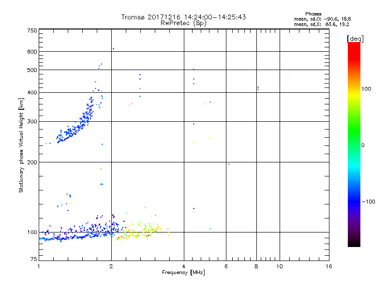The height and width of the screenshot is (290, 387).
Task: Click the isolated blue point above 600 km
Action: (113, 49)
